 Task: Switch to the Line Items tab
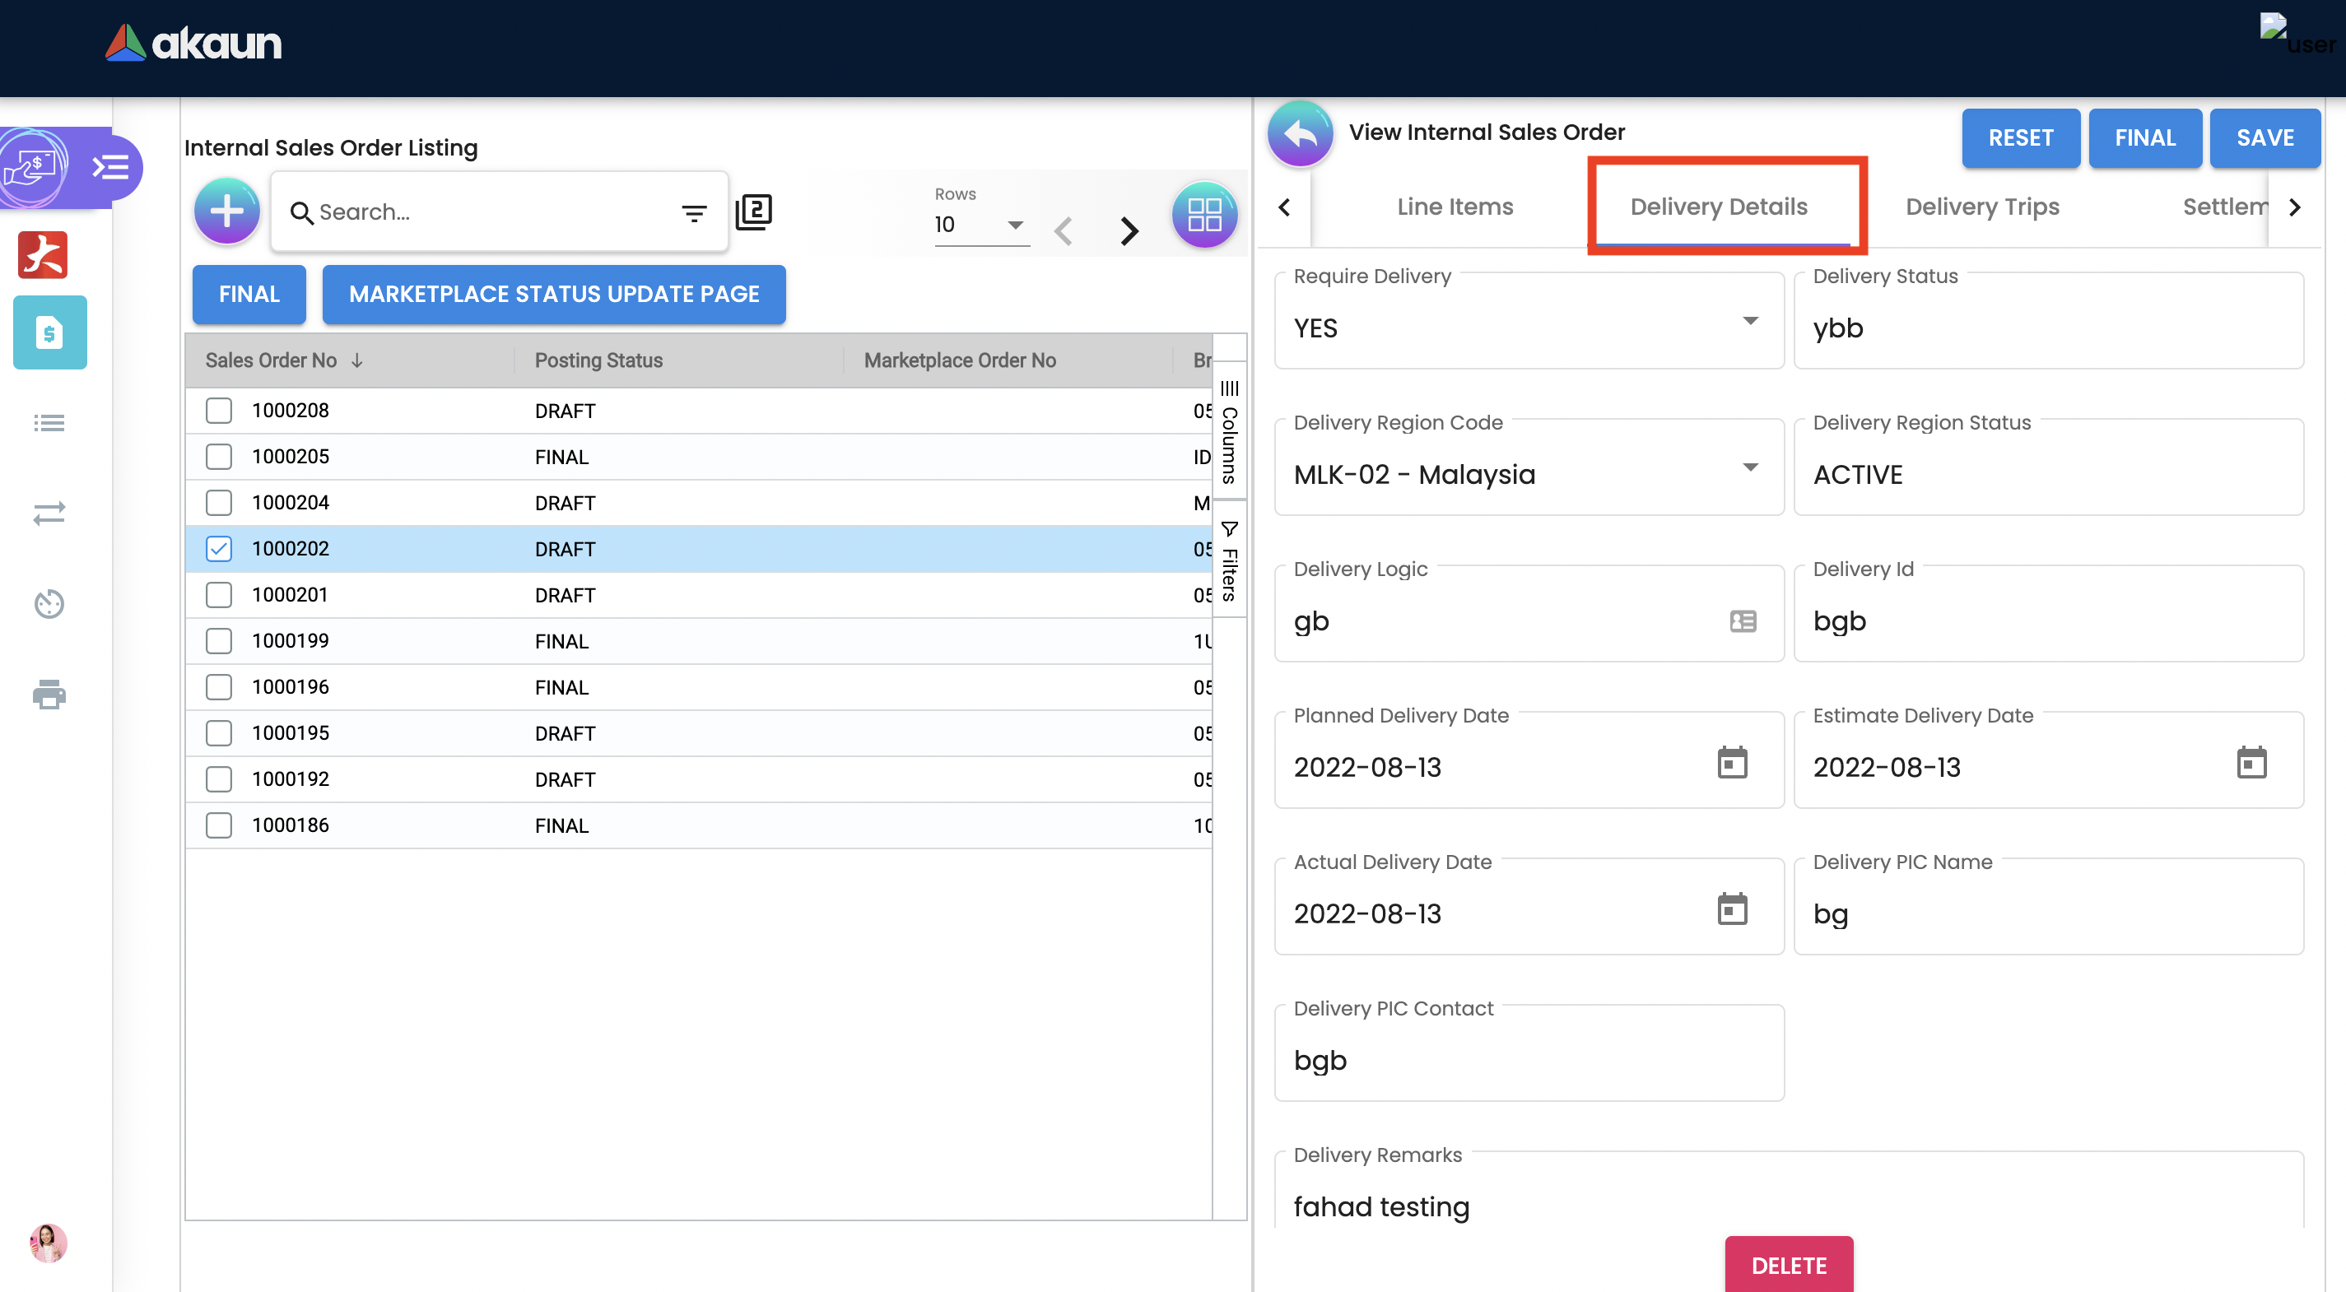tap(1455, 207)
